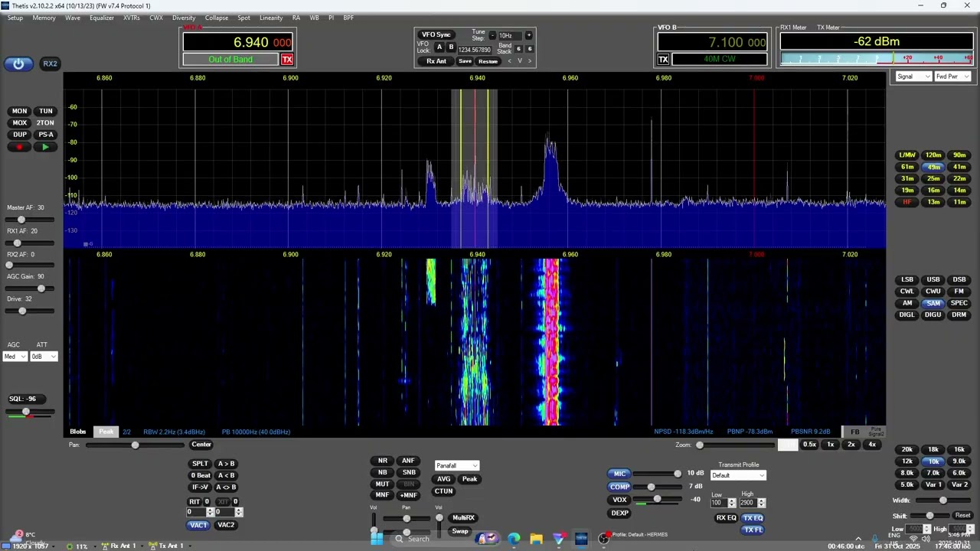Image resolution: width=980 pixels, height=551 pixels.
Task: Toggle the MON monitor button
Action: 19,111
